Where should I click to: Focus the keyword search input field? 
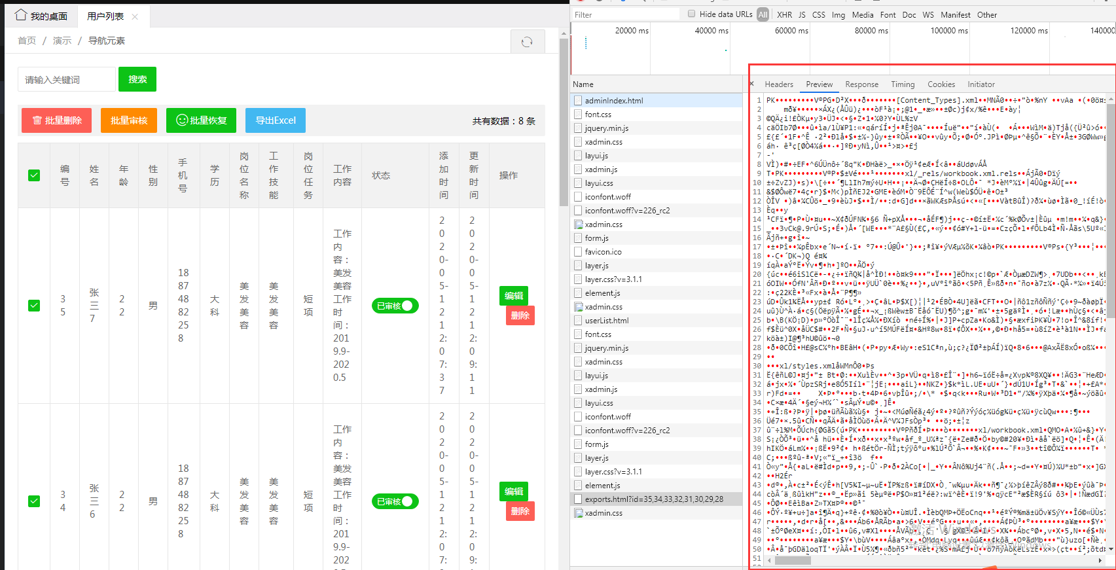[x=67, y=79]
